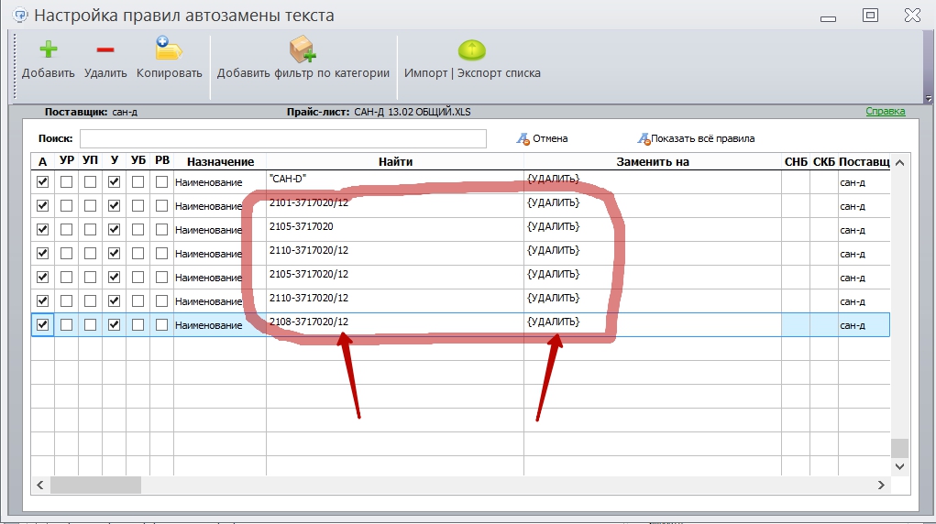
Task: Maximize the autocorrect rules window
Action: (870, 15)
